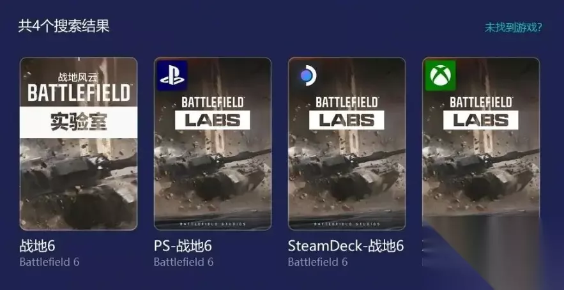Click the LABS logo on Steam card

tap(347, 120)
